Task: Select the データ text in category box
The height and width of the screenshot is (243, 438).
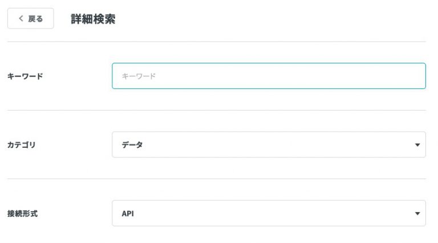Action: pos(132,145)
